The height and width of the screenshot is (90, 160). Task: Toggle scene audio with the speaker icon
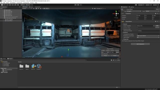click(x=38, y=8)
